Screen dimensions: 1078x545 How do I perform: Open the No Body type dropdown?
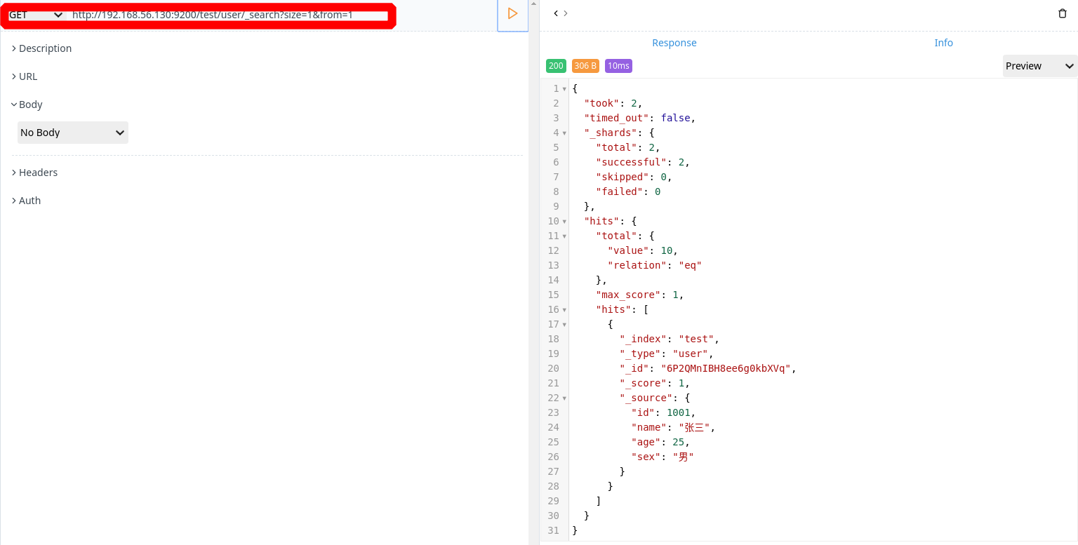(x=72, y=132)
